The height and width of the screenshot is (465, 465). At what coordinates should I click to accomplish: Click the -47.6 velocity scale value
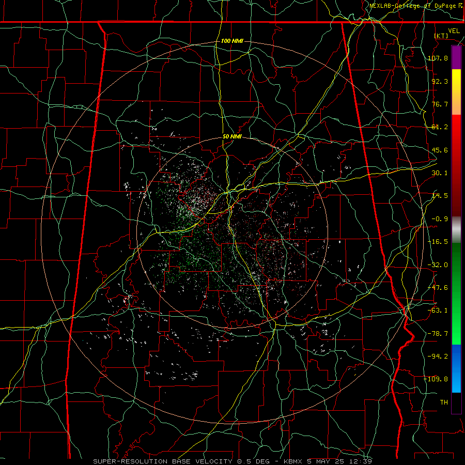(x=438, y=288)
